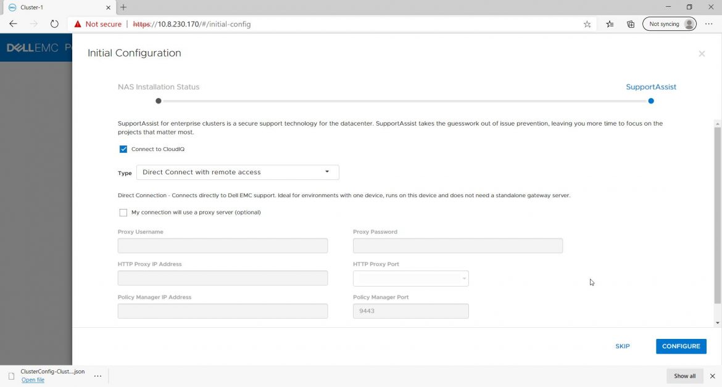Click the SKIP button
Image resolution: width=722 pixels, height=387 pixels.
tap(622, 346)
